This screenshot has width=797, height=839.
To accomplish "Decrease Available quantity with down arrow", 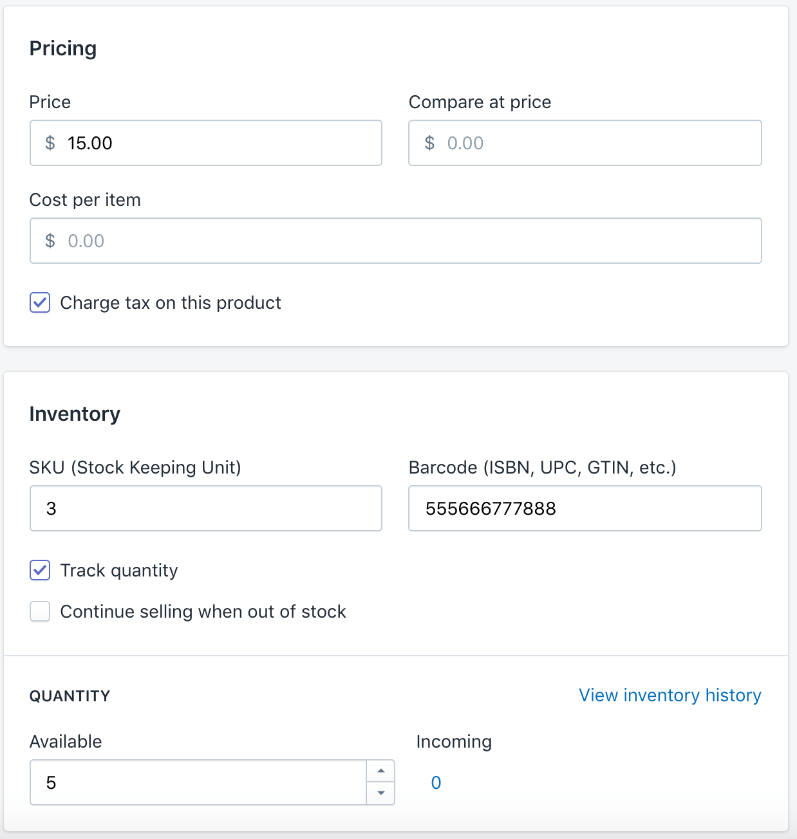I will (x=380, y=793).
